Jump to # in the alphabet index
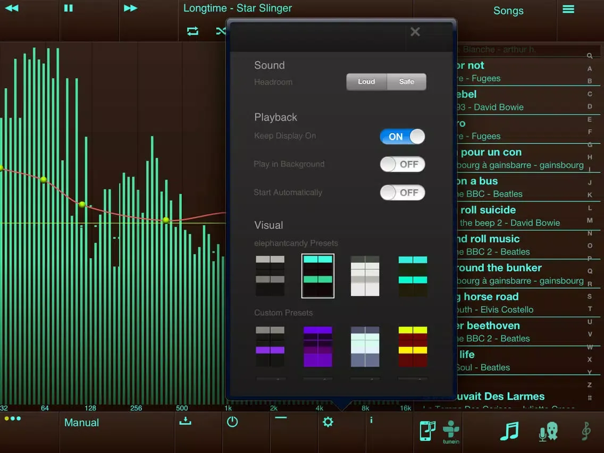Image resolution: width=604 pixels, height=453 pixels. click(x=589, y=398)
